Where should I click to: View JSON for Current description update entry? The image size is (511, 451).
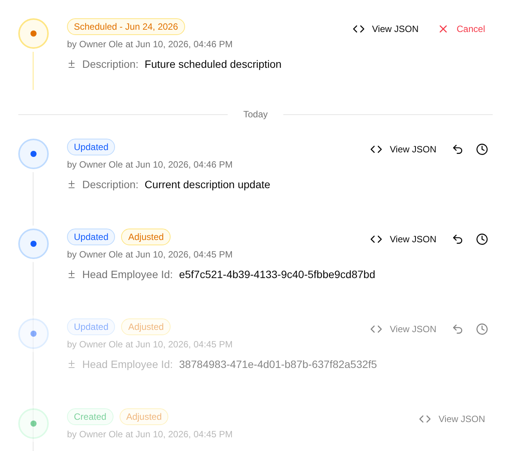[x=403, y=149]
